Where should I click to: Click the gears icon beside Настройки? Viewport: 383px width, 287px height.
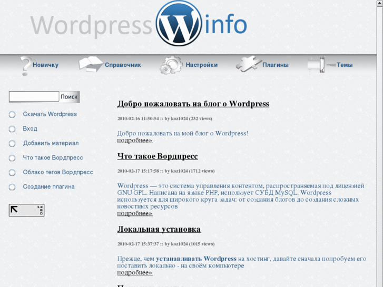coord(171,65)
